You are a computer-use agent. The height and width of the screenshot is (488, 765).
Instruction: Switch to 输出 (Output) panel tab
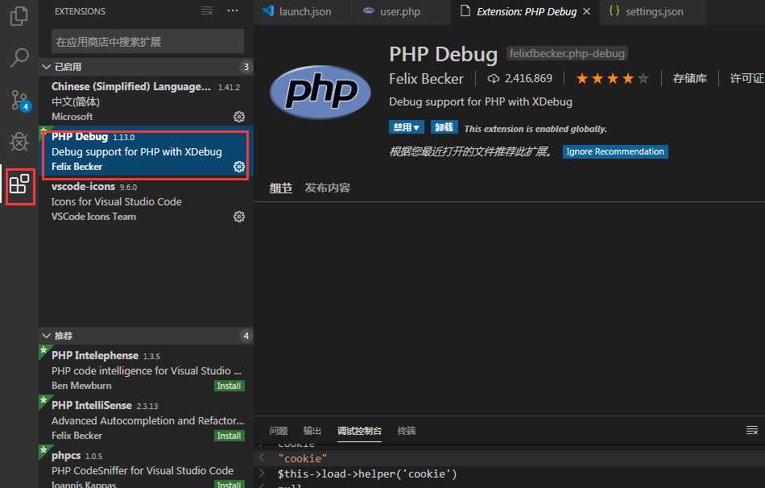point(312,430)
